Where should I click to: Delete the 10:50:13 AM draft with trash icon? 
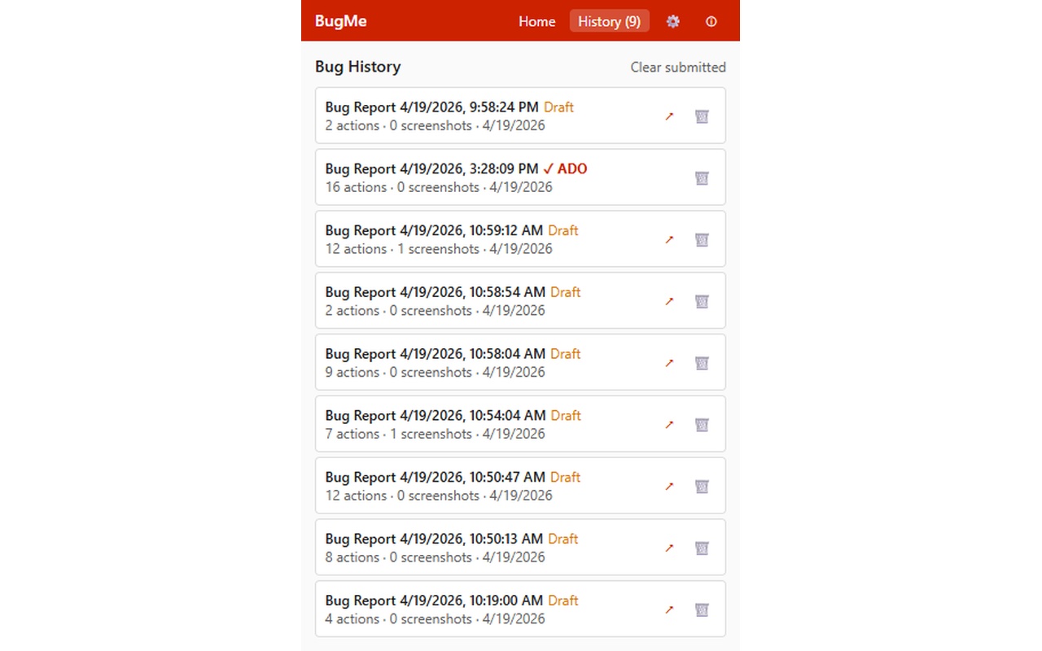701,548
